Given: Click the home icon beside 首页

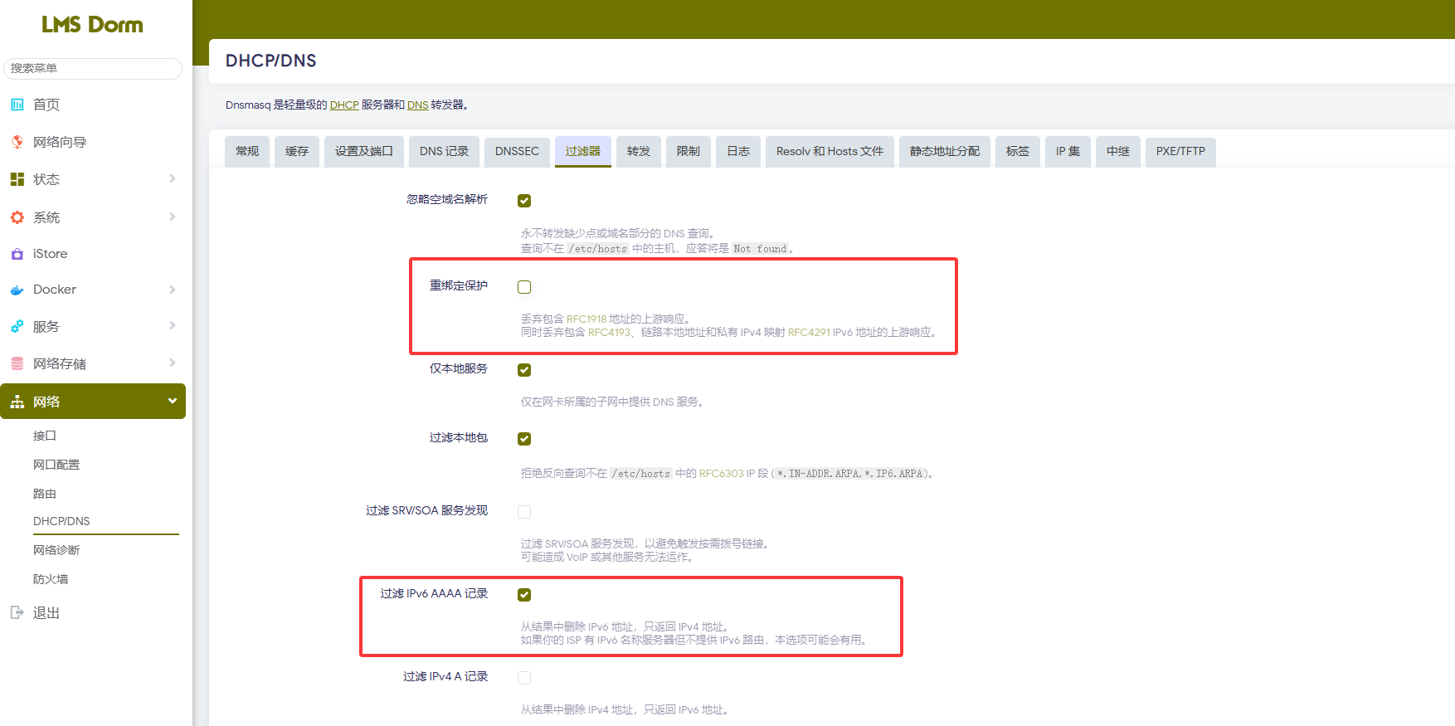Looking at the screenshot, I should click(x=17, y=105).
